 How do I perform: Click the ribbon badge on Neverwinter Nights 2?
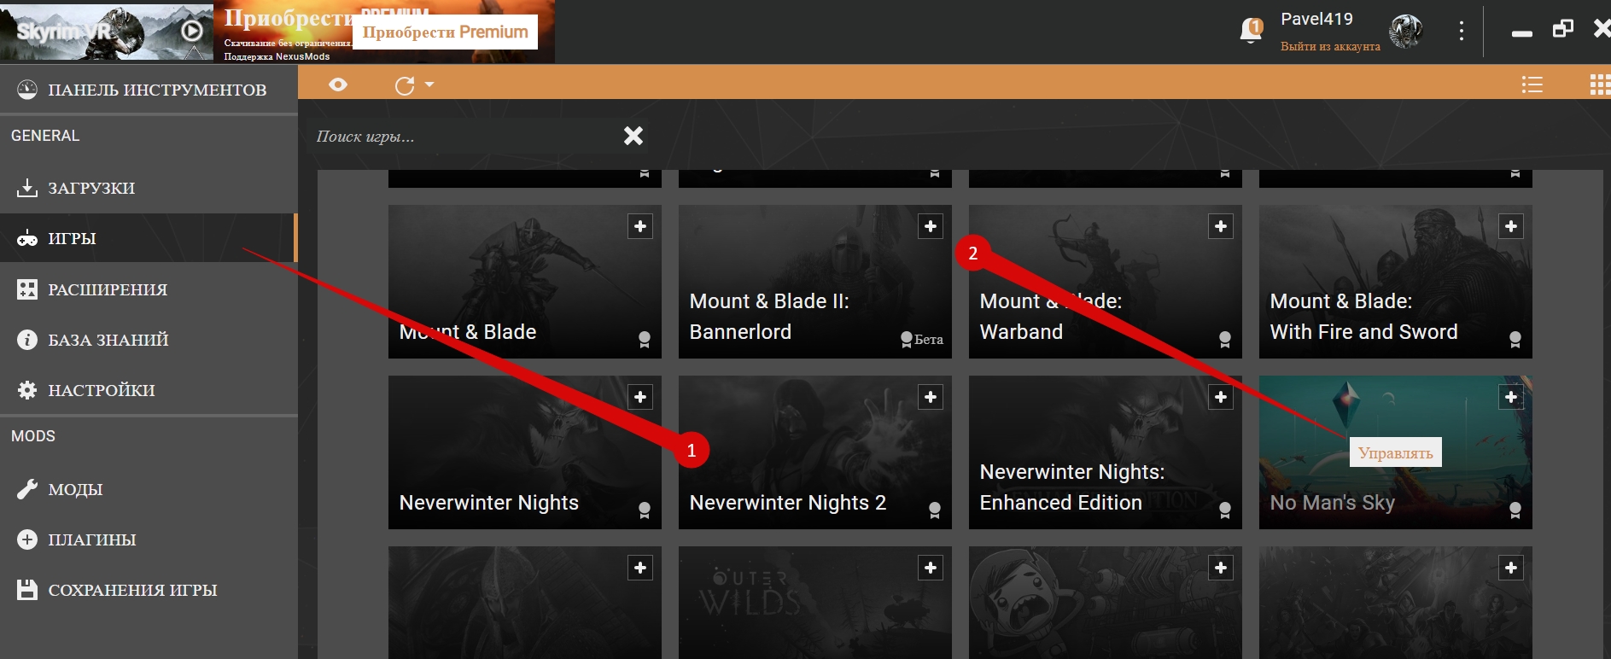(x=935, y=510)
